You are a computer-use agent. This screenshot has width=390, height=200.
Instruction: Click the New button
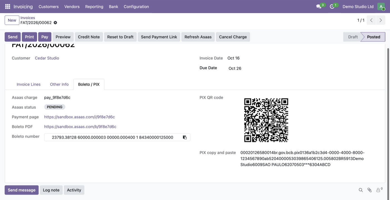pos(12,20)
